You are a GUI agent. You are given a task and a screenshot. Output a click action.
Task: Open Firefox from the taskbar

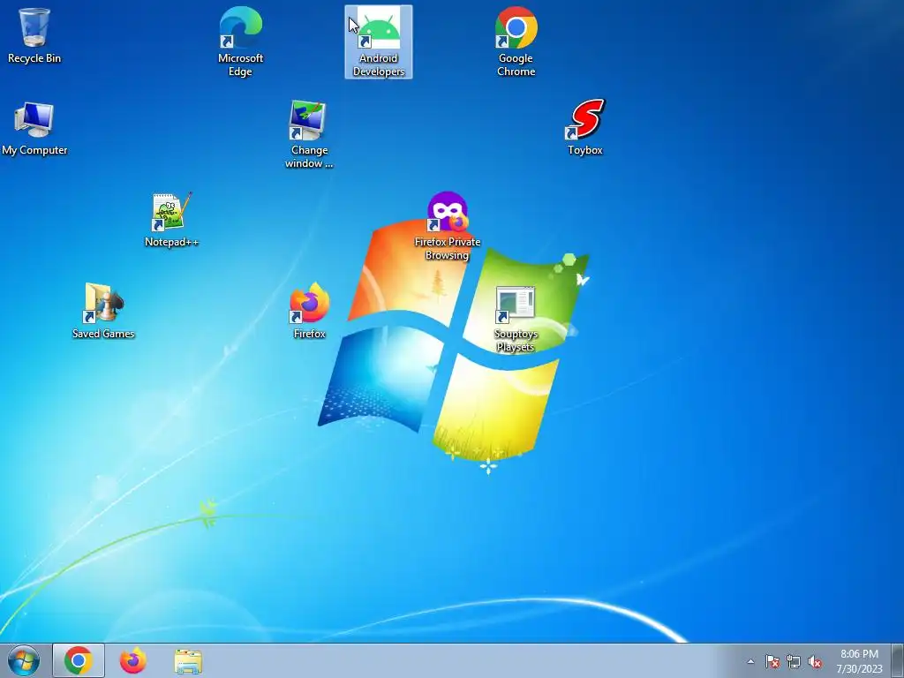pyautogui.click(x=133, y=660)
